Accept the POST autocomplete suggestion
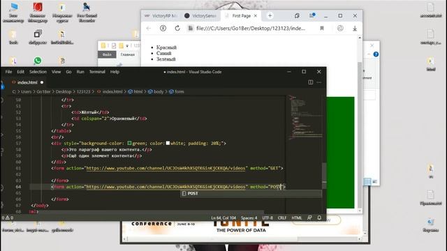 [251, 194]
